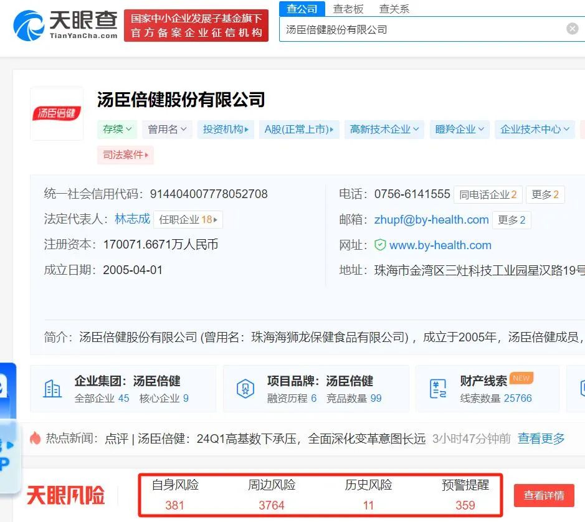
Task: Click 预警提醒 359 entry
Action: coord(465,495)
